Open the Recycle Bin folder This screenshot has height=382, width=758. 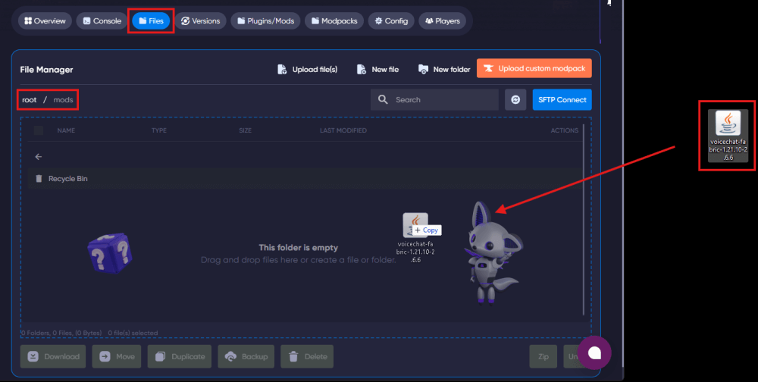pos(67,179)
